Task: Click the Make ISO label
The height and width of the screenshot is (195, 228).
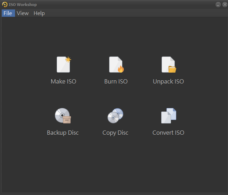Action: tap(63, 81)
